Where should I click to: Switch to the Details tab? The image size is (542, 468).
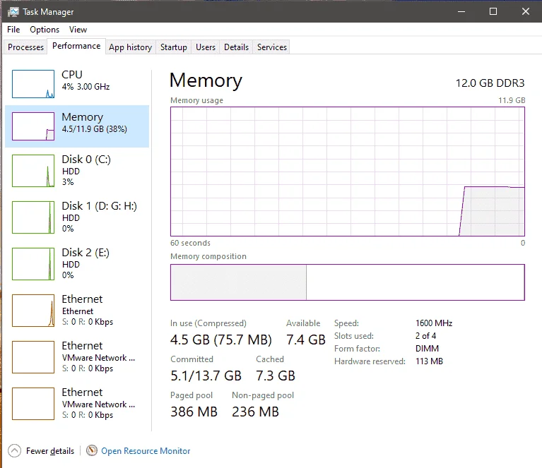pyautogui.click(x=236, y=47)
